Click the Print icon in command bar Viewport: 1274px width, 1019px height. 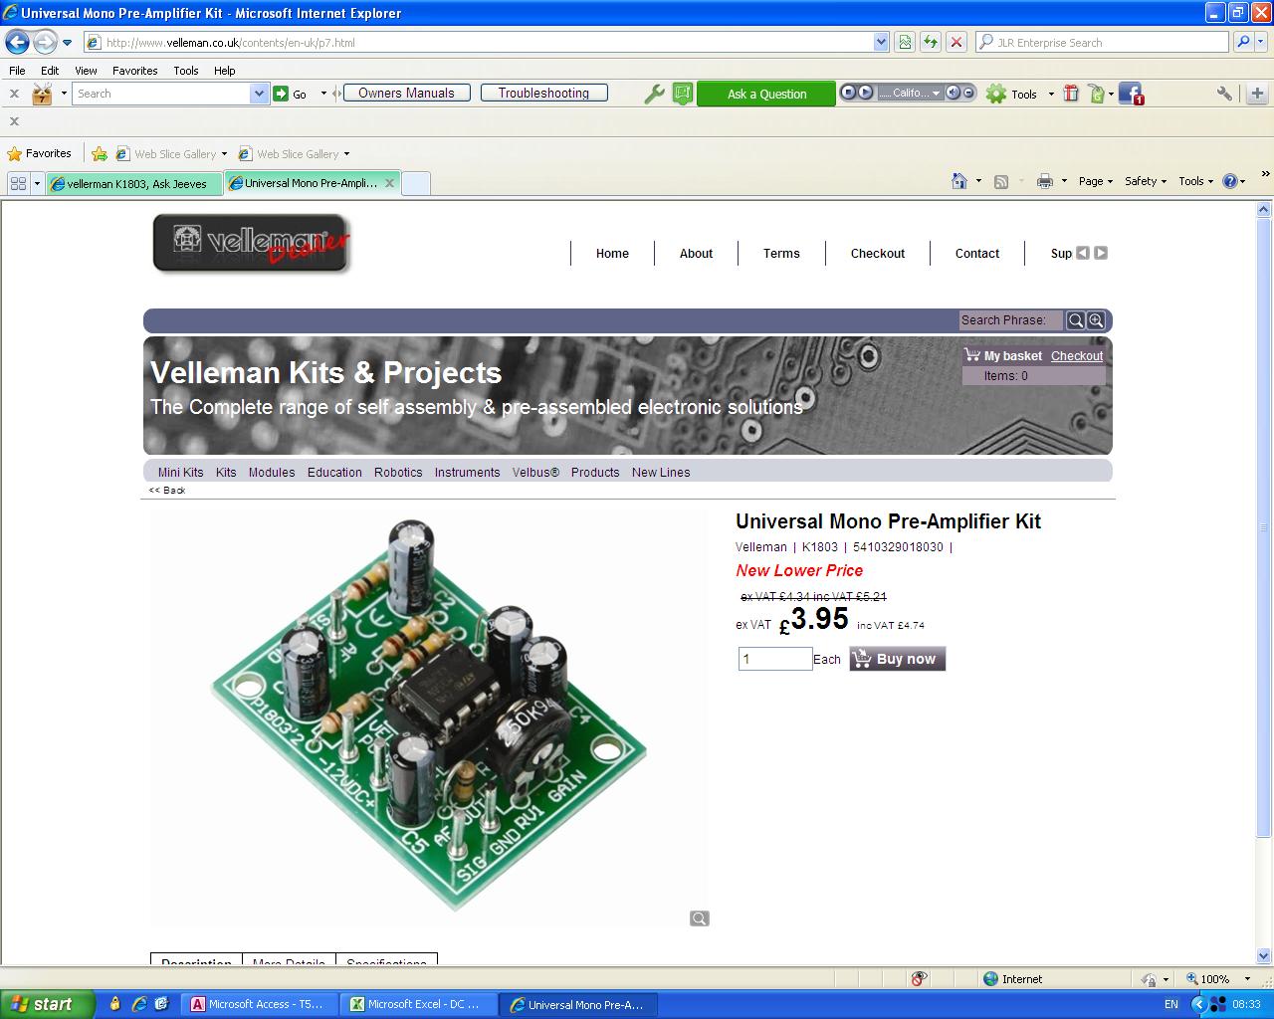[x=1044, y=181]
